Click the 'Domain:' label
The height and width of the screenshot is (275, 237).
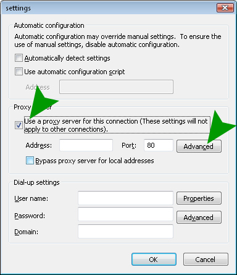pyautogui.click(x=26, y=232)
